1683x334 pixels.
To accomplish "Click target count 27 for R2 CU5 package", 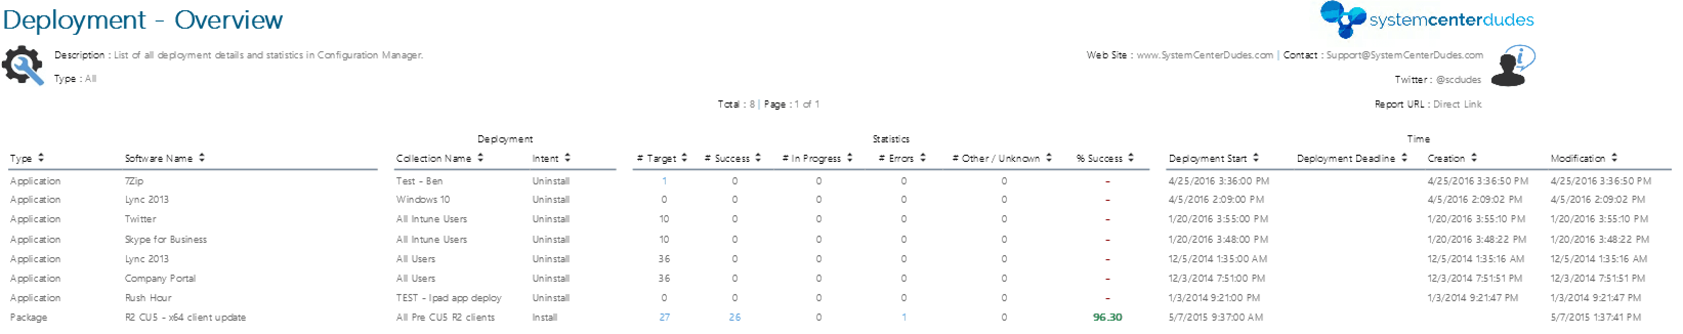I will (664, 317).
